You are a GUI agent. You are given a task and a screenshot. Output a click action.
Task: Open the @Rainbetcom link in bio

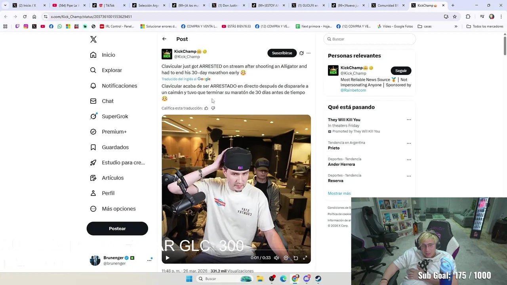[353, 90]
